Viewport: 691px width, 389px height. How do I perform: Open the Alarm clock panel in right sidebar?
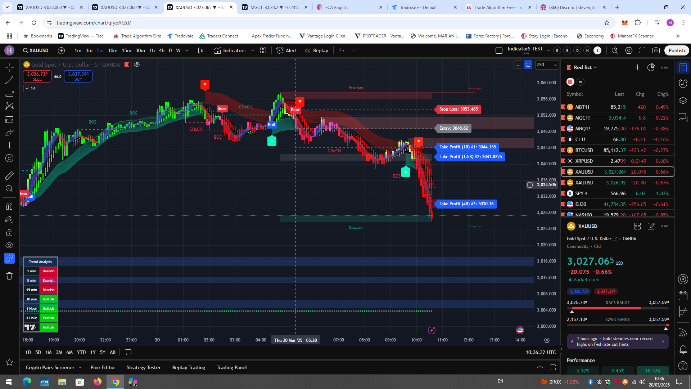point(683,84)
